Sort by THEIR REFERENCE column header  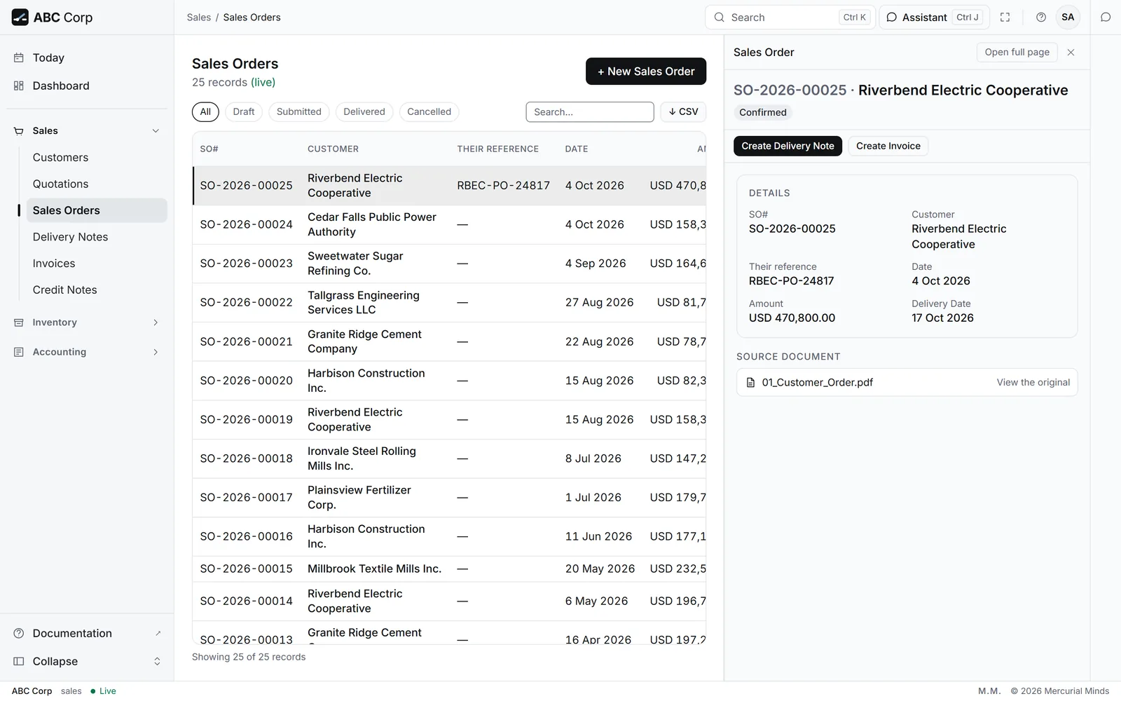pyautogui.click(x=498, y=149)
